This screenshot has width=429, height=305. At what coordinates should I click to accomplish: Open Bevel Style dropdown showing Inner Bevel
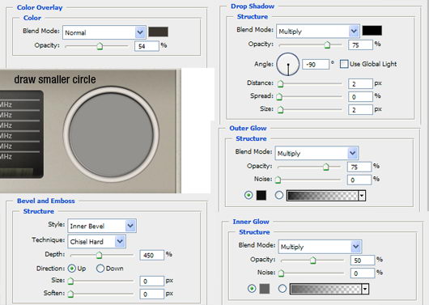click(x=102, y=226)
